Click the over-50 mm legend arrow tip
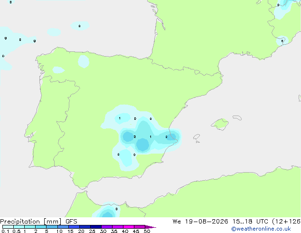The height and width of the screenshot is (233, 301). [x=150, y=227]
